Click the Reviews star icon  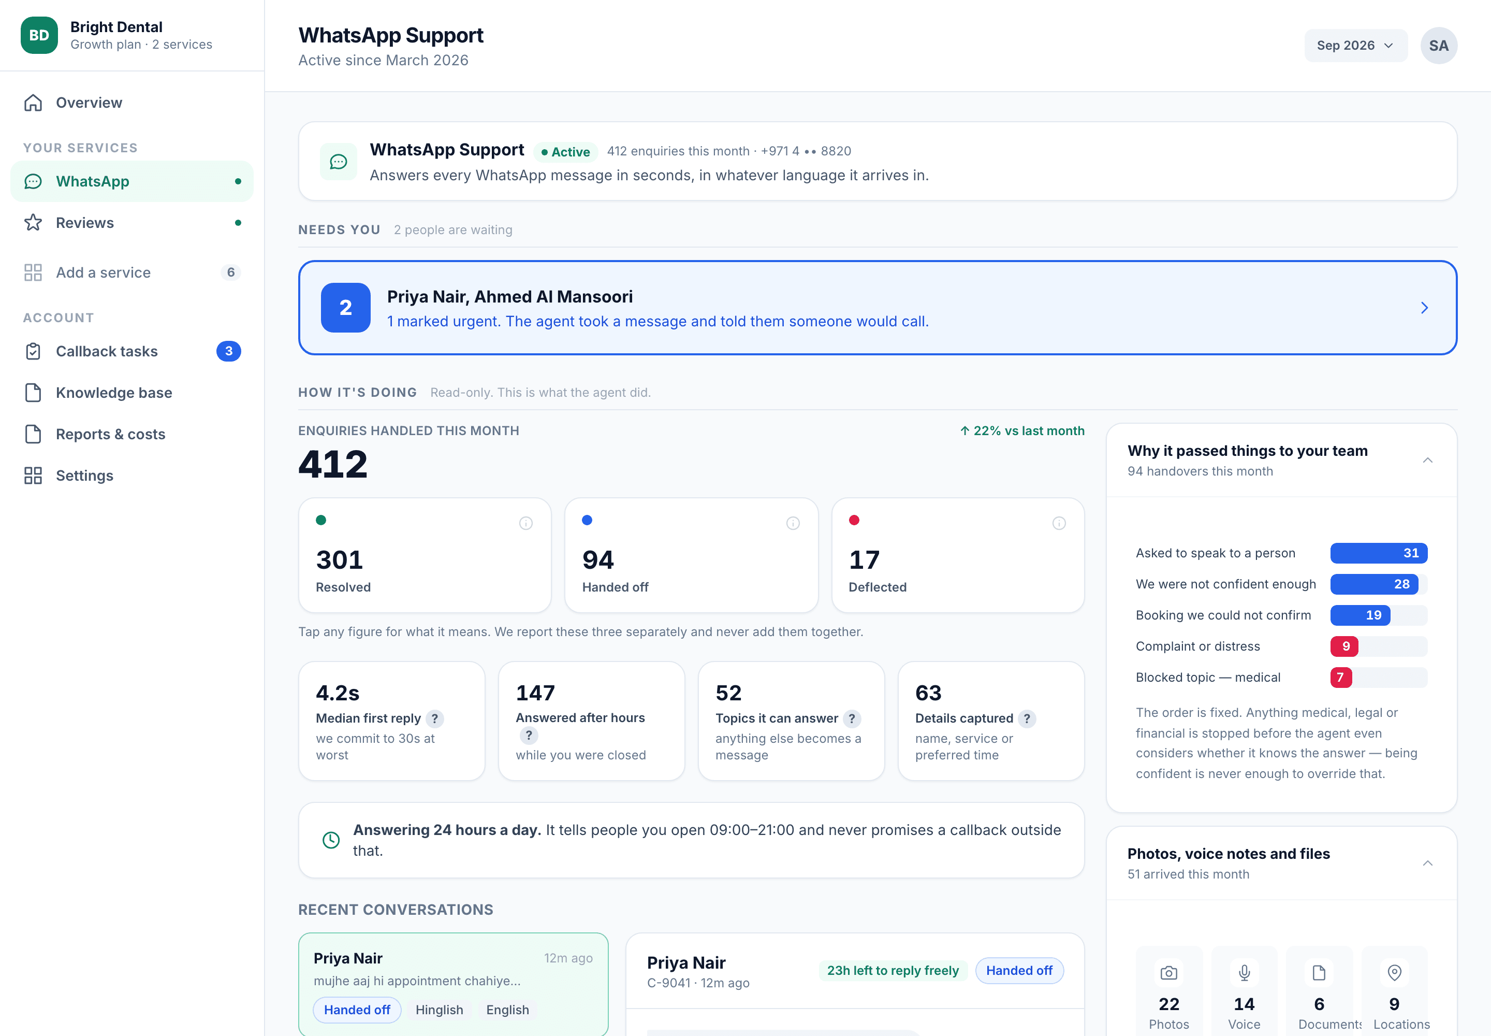pyautogui.click(x=33, y=223)
